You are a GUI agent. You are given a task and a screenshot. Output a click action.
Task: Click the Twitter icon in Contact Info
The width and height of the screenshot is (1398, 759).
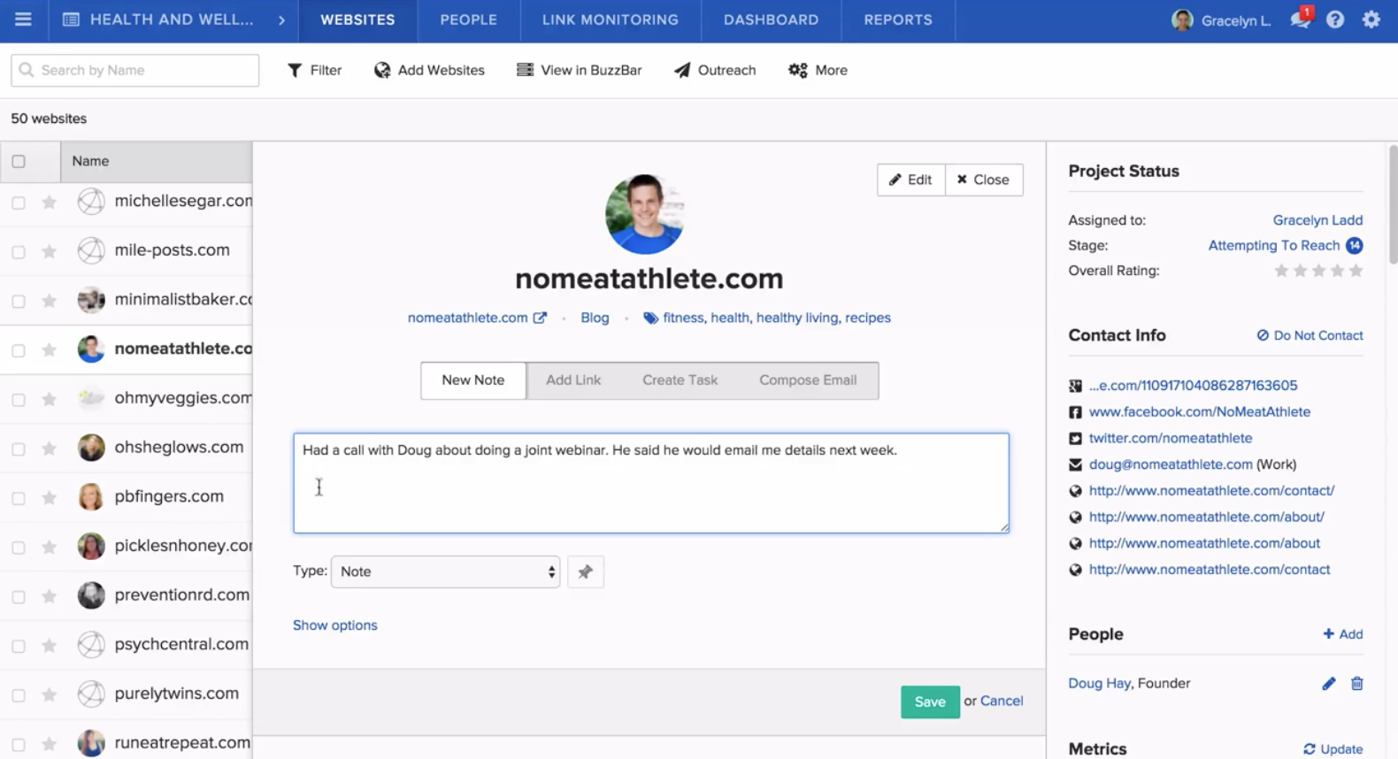pos(1075,439)
